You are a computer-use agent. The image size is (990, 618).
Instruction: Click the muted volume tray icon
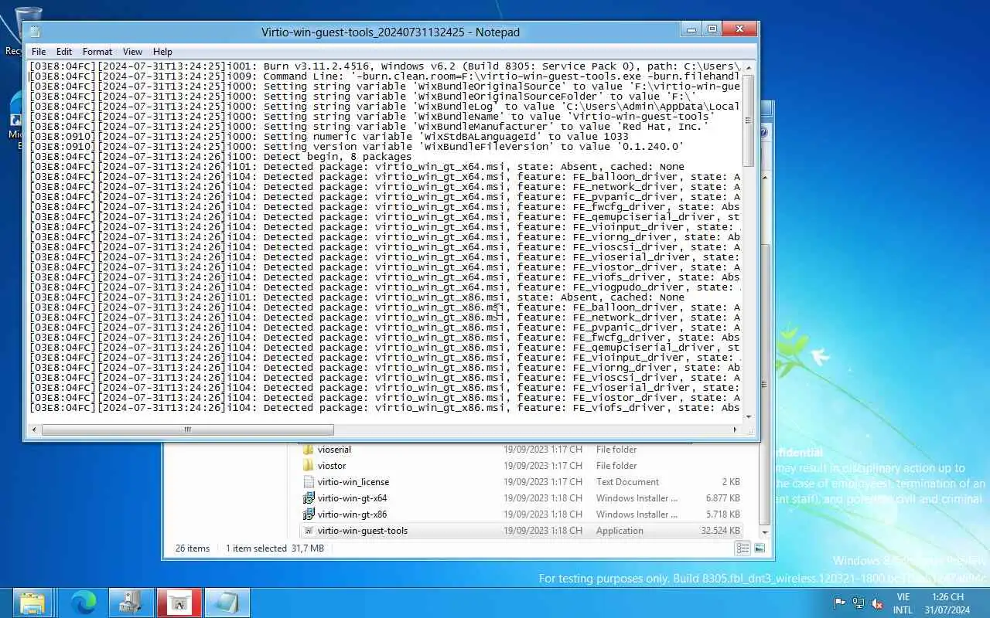click(x=877, y=603)
